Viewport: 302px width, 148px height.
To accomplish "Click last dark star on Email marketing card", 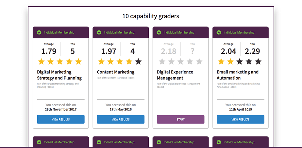I will click(x=258, y=61).
